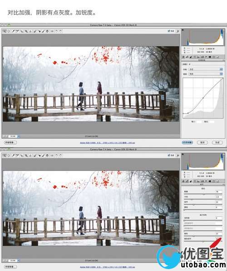Toggle 预览 preview checkbox in Tone Curve window
Viewport: 227px width, 271px height.
pyautogui.click(x=171, y=31)
